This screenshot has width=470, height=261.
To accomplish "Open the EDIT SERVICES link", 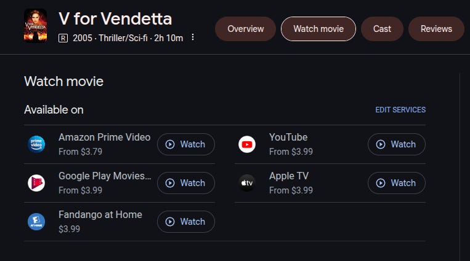I will pos(400,110).
